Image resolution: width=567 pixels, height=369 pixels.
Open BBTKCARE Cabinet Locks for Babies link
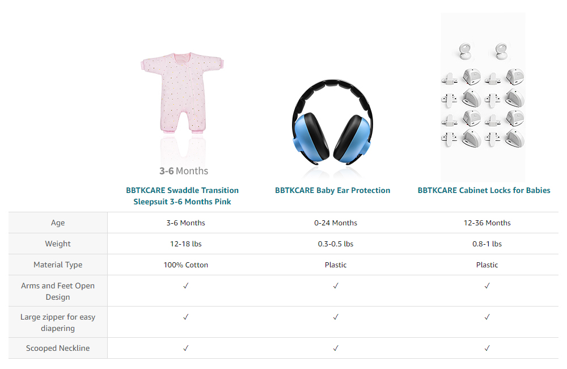click(x=484, y=191)
